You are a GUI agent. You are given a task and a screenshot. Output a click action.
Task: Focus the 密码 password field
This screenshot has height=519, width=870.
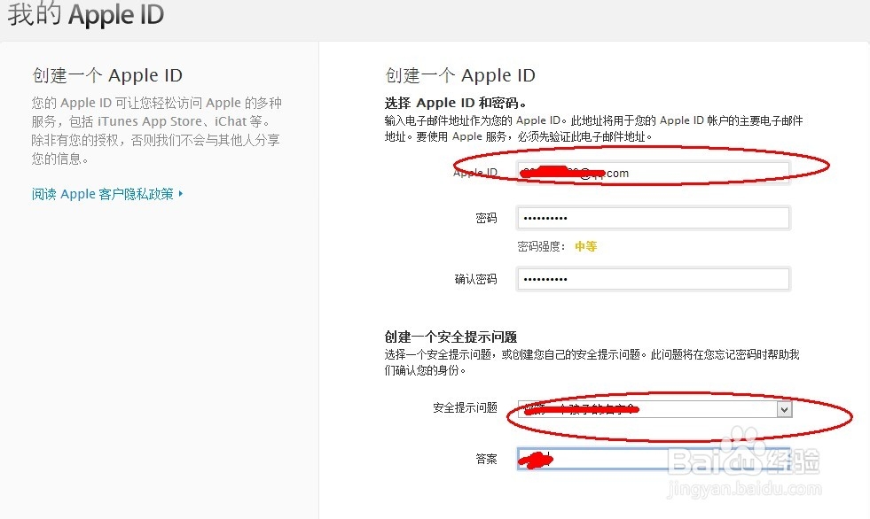point(653,218)
